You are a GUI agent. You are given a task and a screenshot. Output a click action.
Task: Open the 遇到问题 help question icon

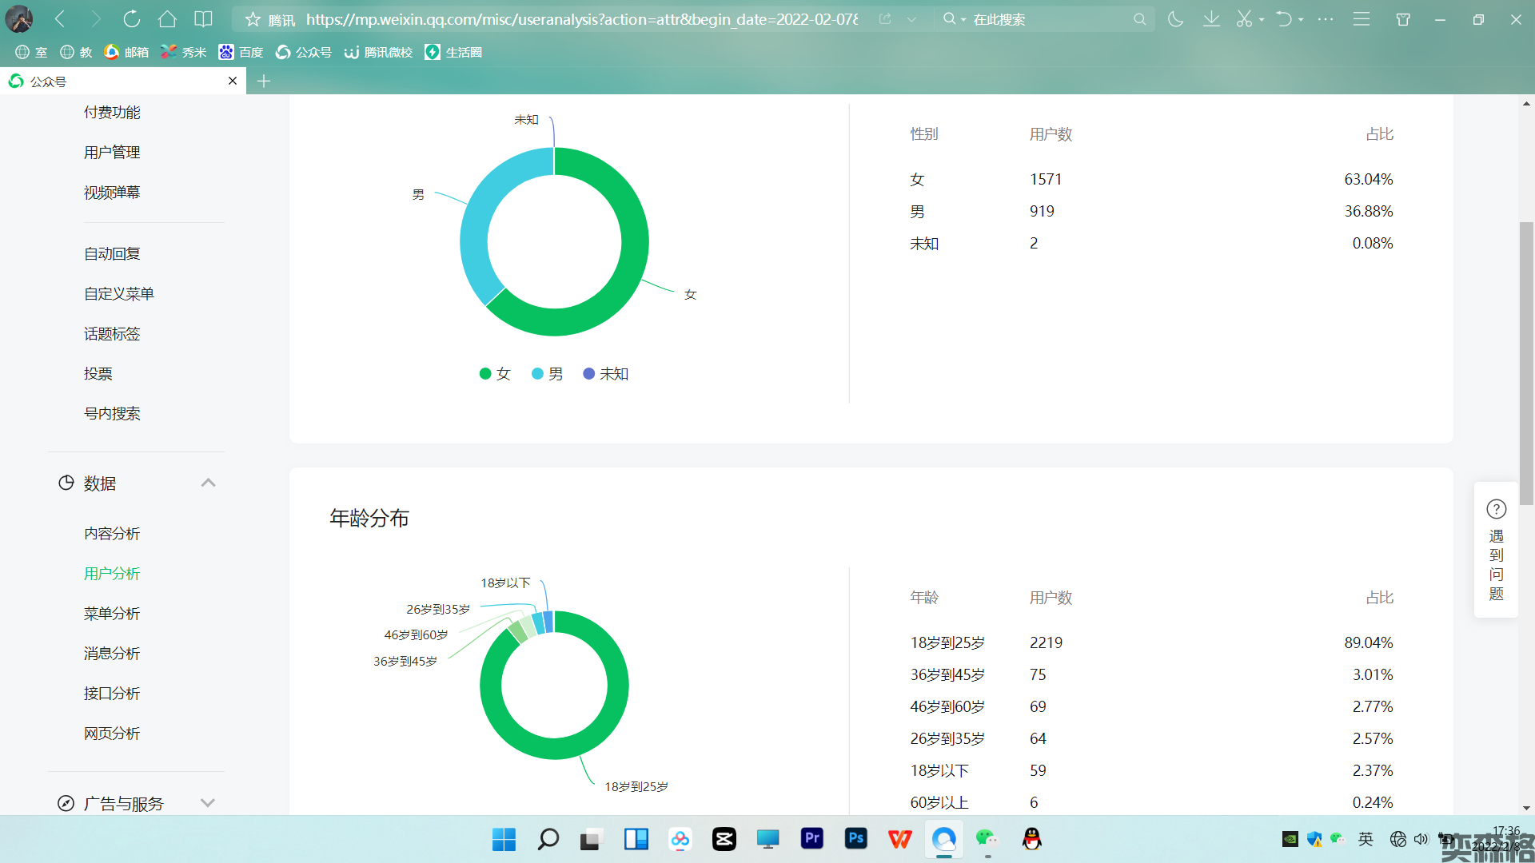1496,510
